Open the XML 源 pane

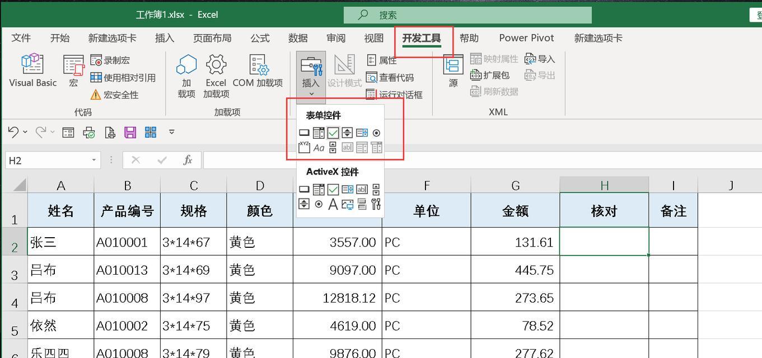point(453,70)
